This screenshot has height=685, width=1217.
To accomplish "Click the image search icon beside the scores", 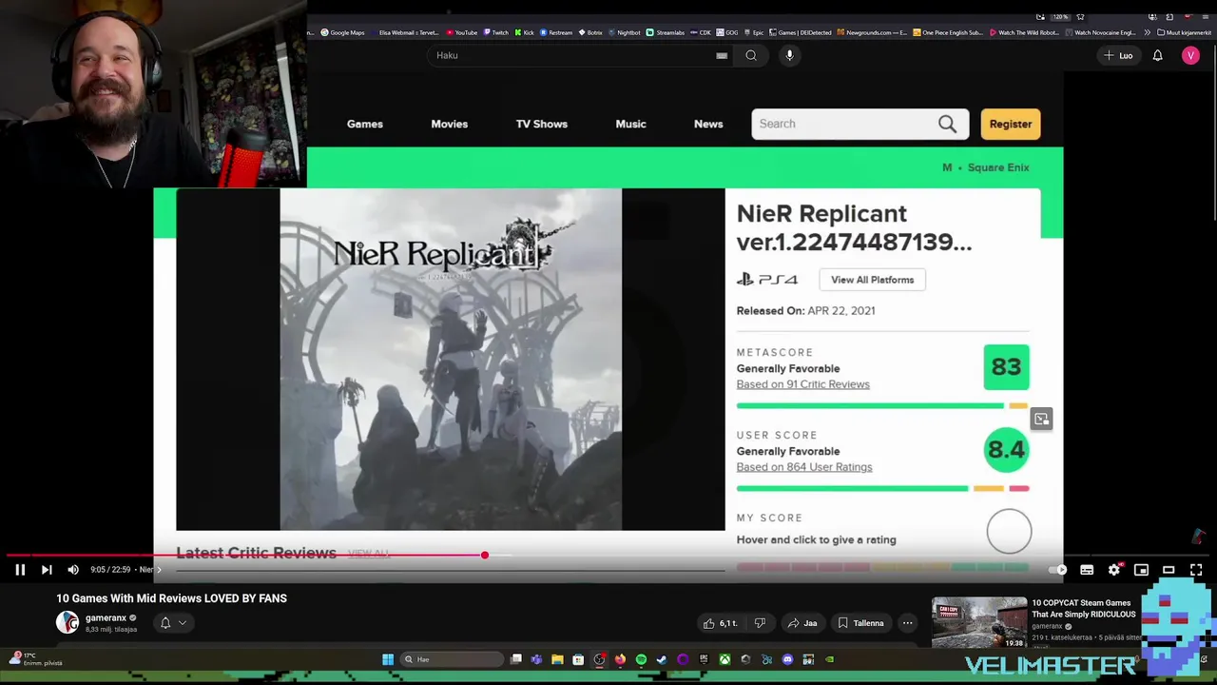I will tap(1041, 419).
